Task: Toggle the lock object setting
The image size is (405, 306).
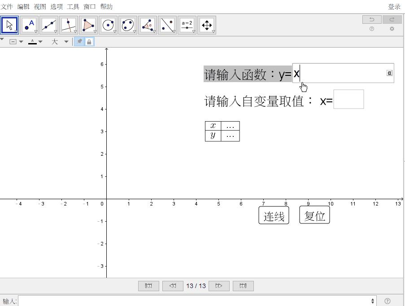Action: point(89,41)
